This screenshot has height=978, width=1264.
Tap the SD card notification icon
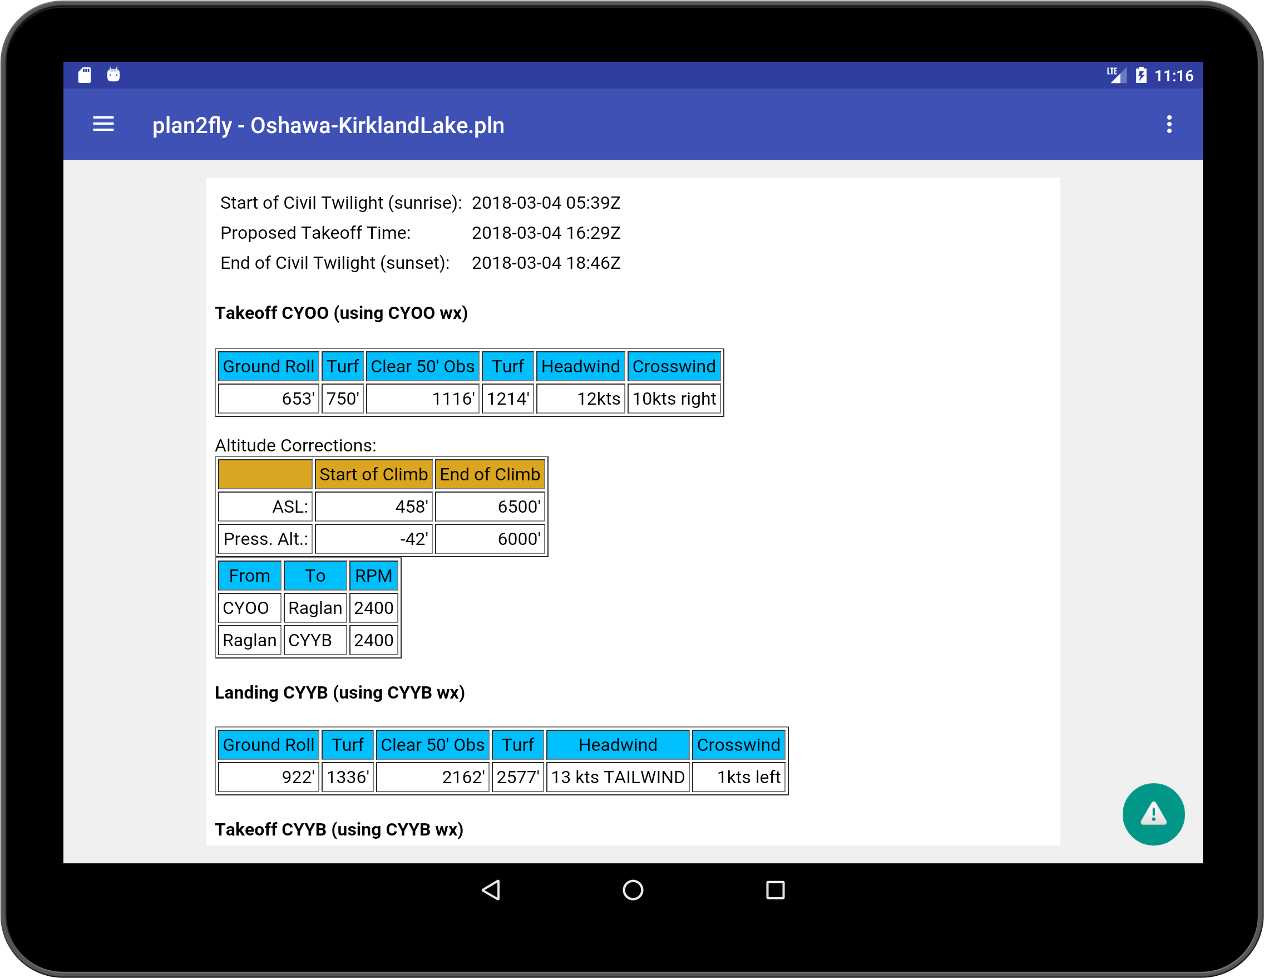85,74
